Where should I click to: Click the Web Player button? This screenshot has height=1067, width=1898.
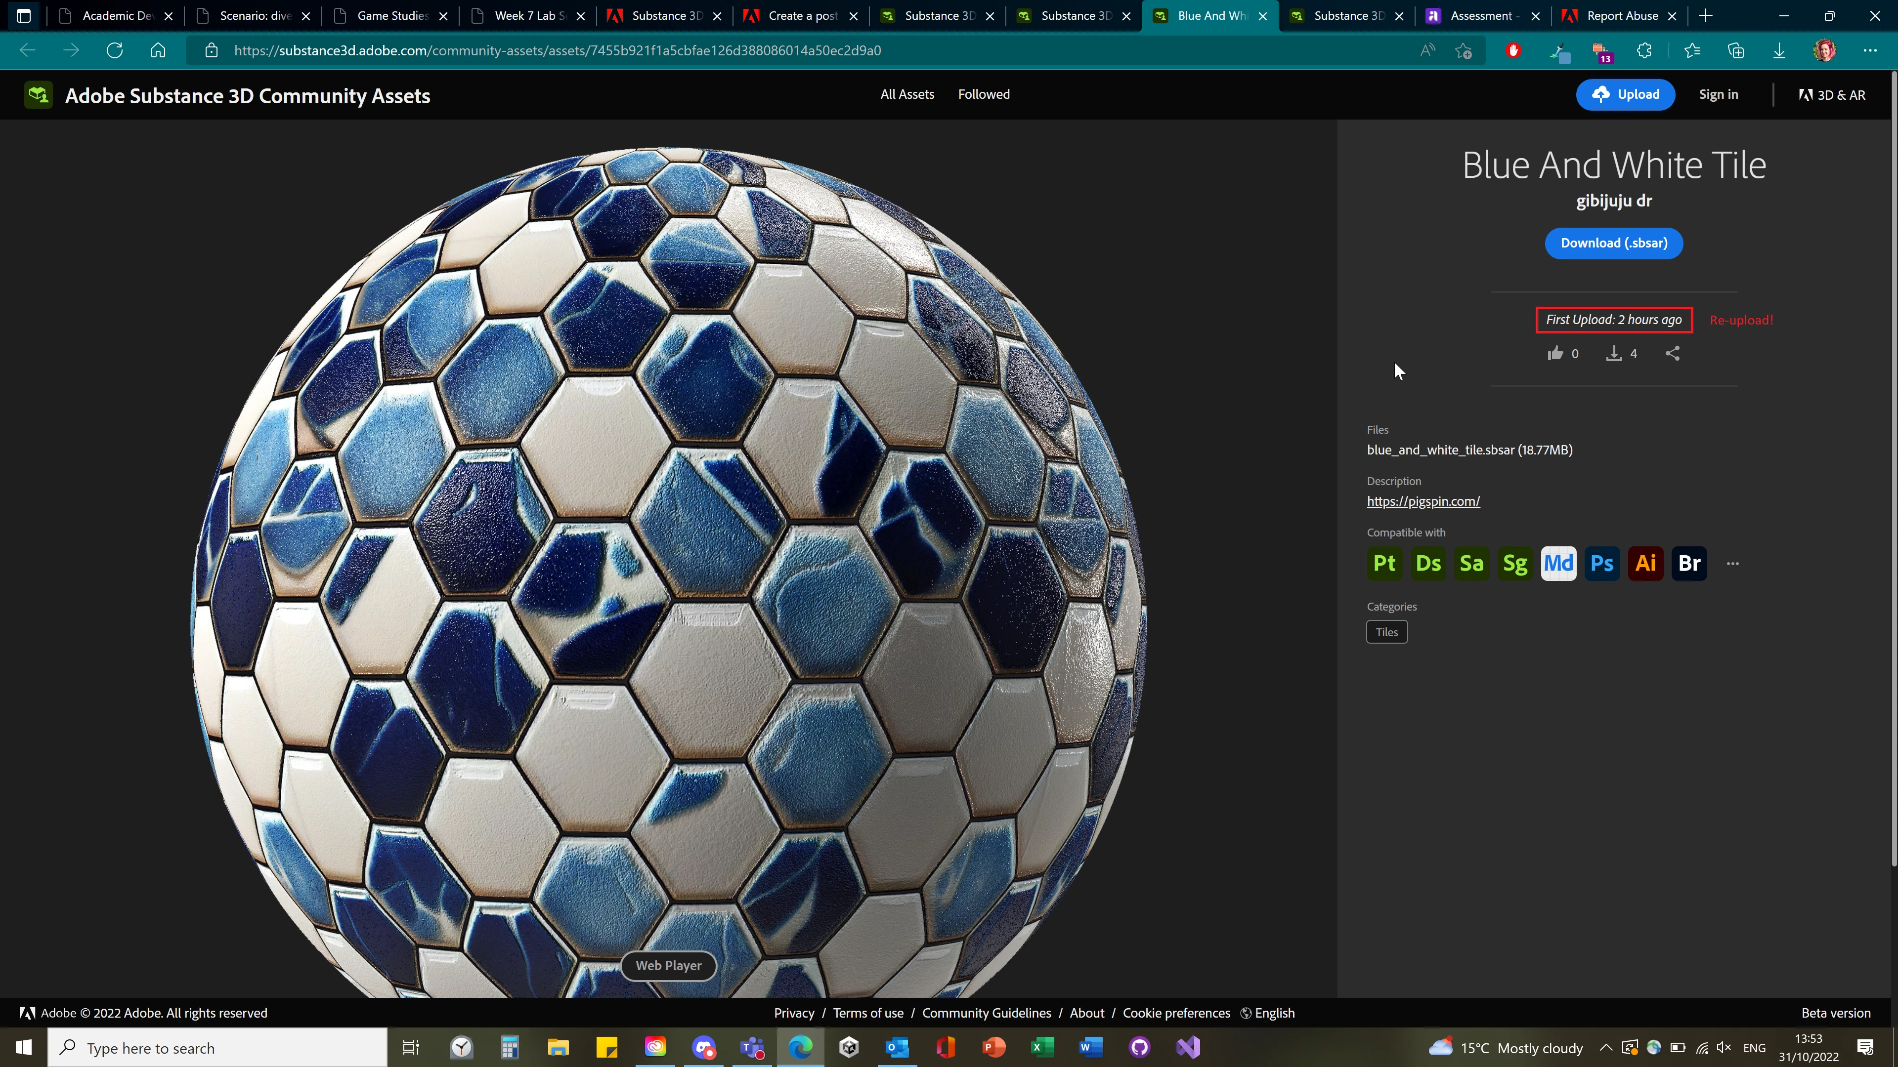point(668,965)
